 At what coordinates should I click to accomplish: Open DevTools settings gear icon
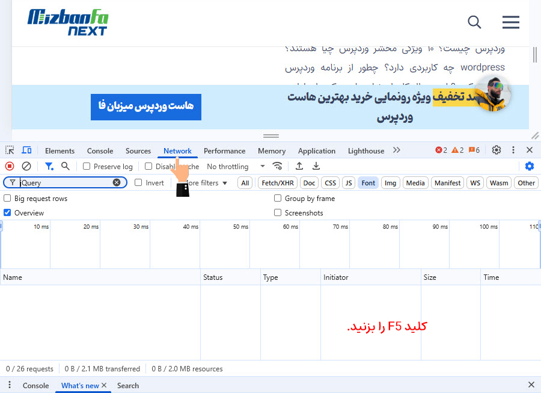click(496, 150)
